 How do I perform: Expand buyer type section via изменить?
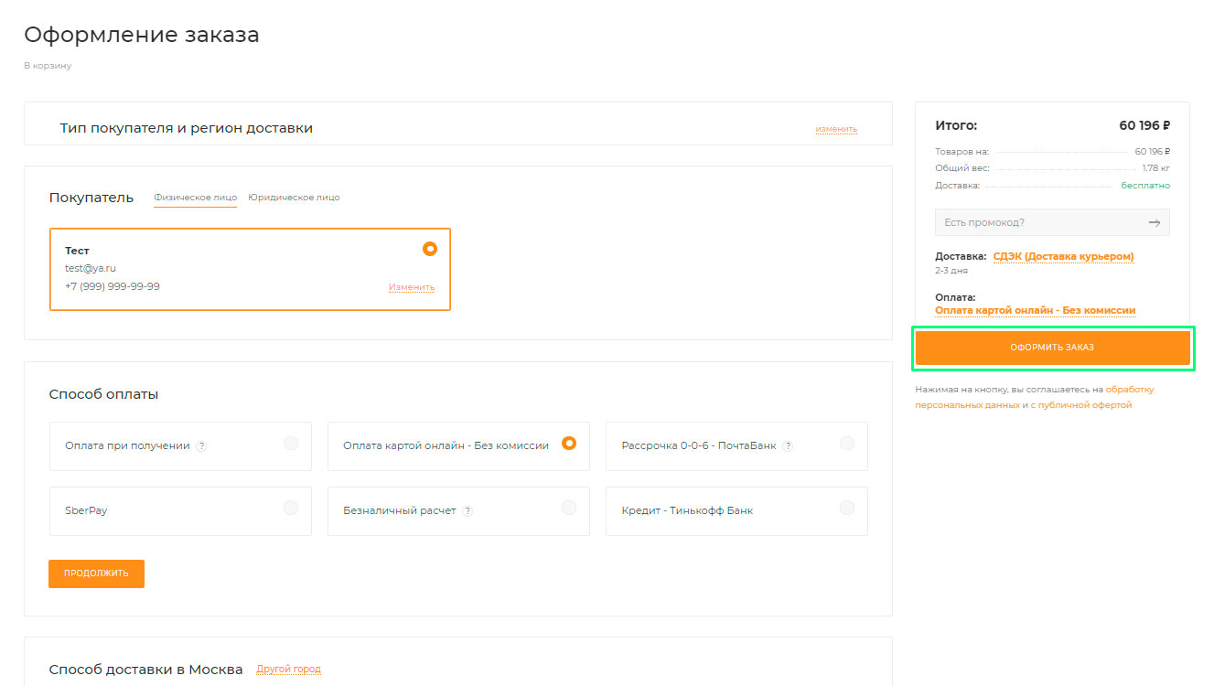836,129
